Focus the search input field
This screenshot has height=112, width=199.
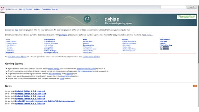tap(174, 7)
